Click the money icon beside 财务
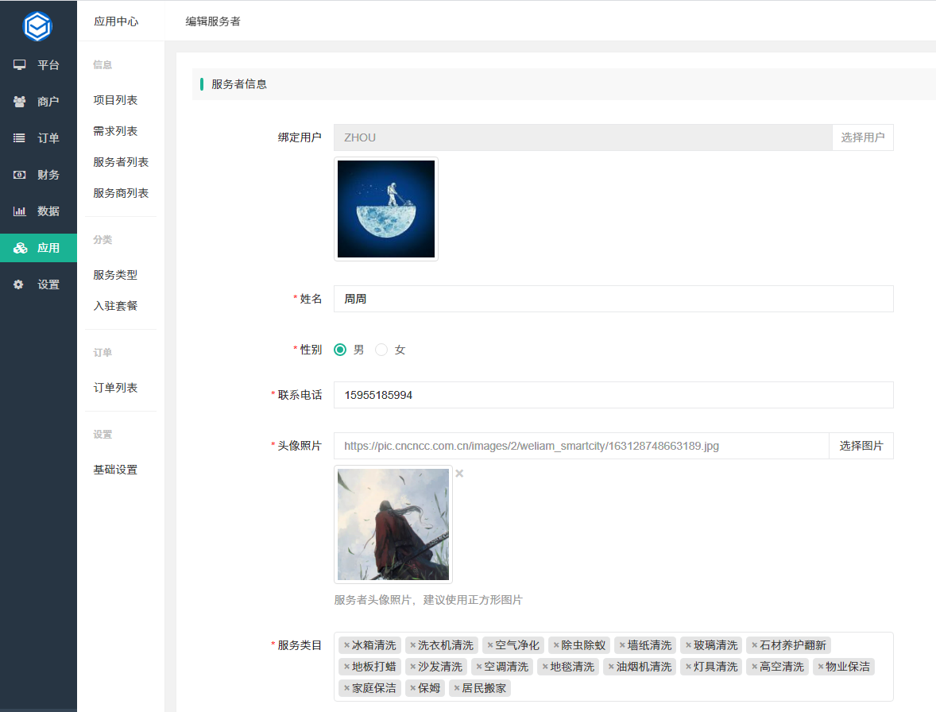The image size is (936, 712). click(x=20, y=174)
